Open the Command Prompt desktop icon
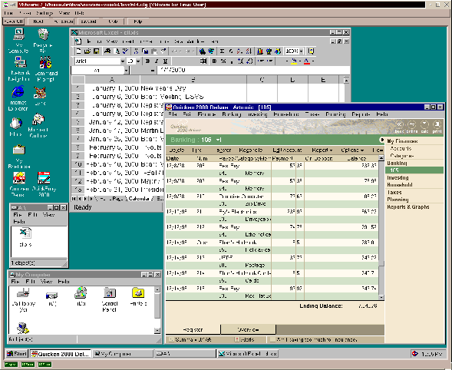Image resolution: width=452 pixels, height=370 pixels. point(46,69)
